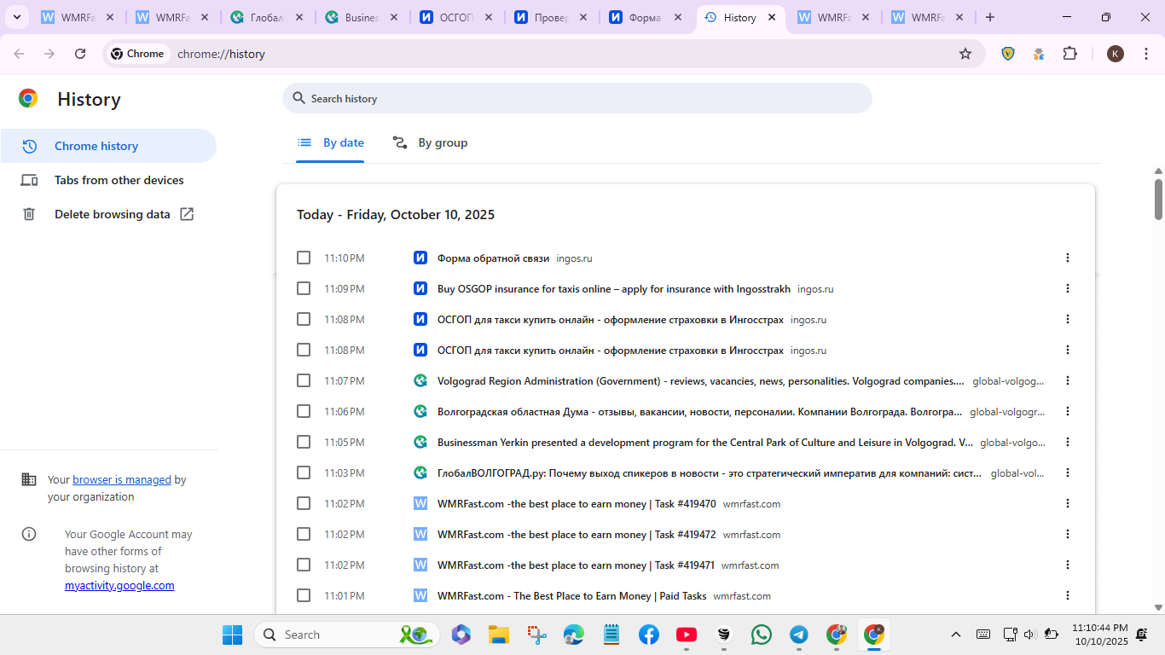Open Telegram from the taskbar
1165x655 pixels.
tap(799, 635)
